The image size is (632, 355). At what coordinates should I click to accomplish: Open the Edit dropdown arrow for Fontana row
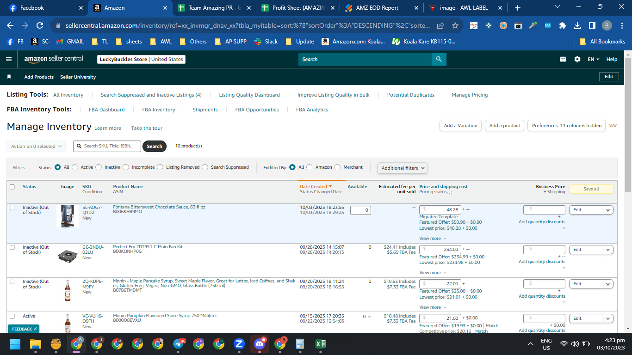click(609, 210)
